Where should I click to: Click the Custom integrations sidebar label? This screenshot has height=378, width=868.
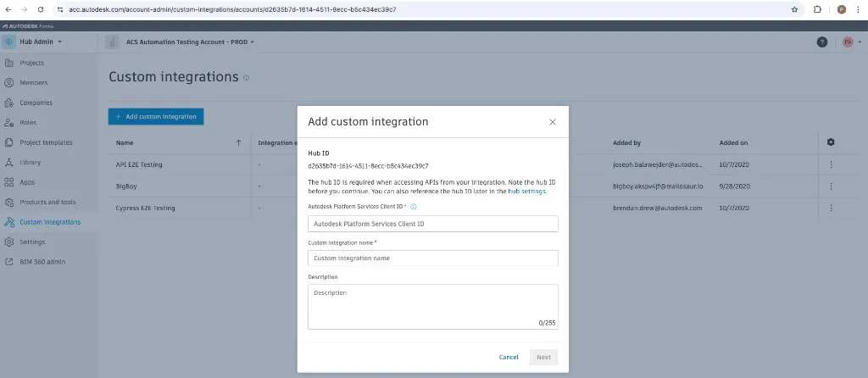click(x=50, y=223)
